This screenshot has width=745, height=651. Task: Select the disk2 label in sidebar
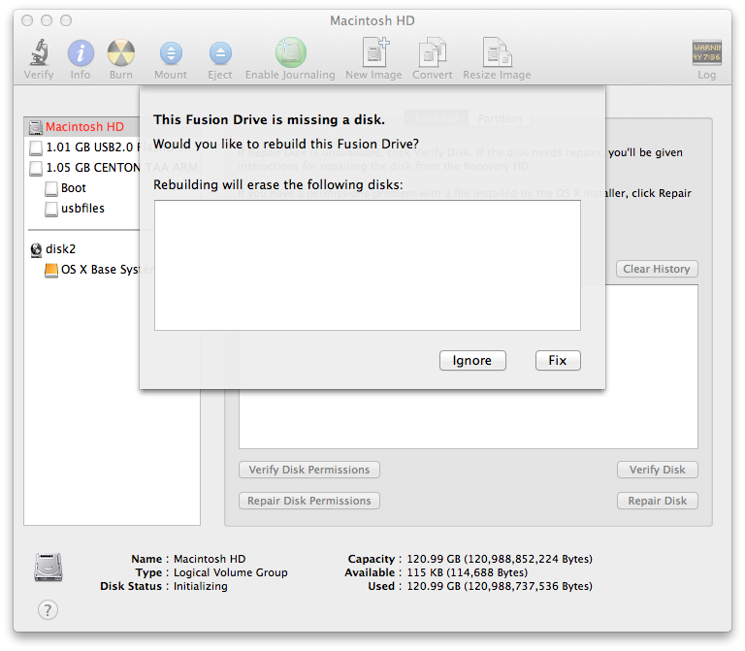coord(61,249)
